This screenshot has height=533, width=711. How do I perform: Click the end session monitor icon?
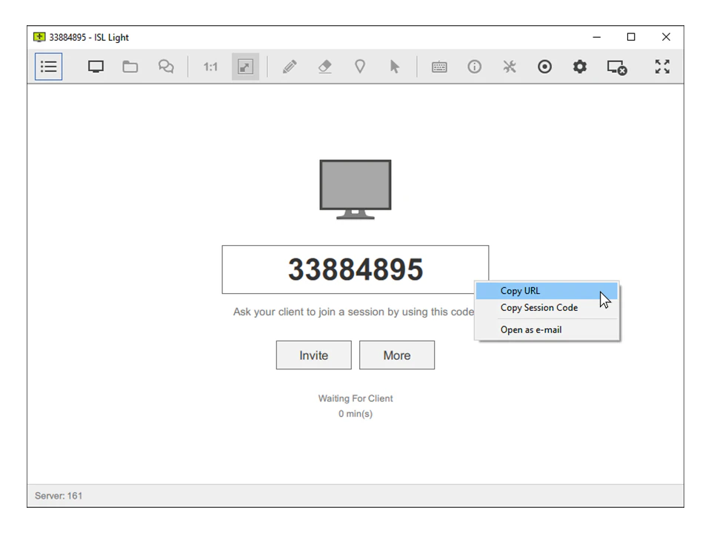click(616, 67)
